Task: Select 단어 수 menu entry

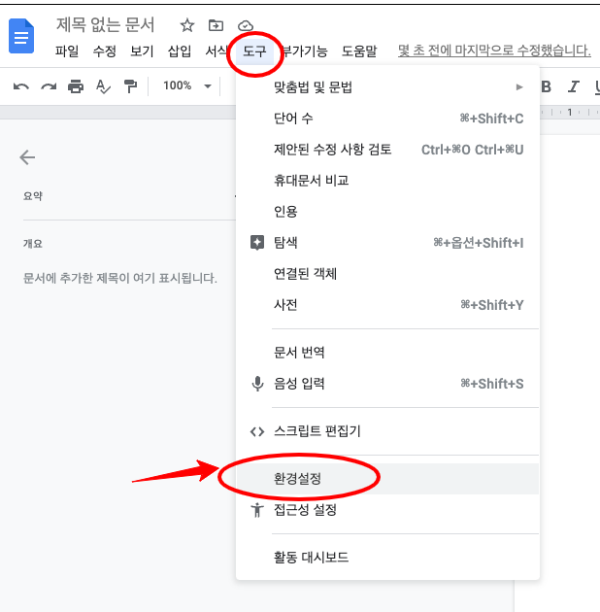Action: [387, 119]
